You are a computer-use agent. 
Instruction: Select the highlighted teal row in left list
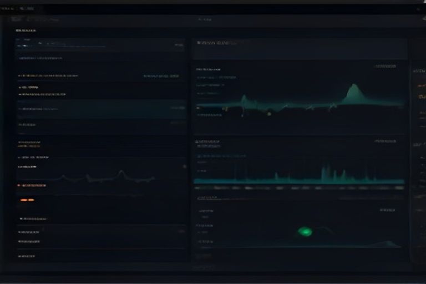click(x=102, y=109)
